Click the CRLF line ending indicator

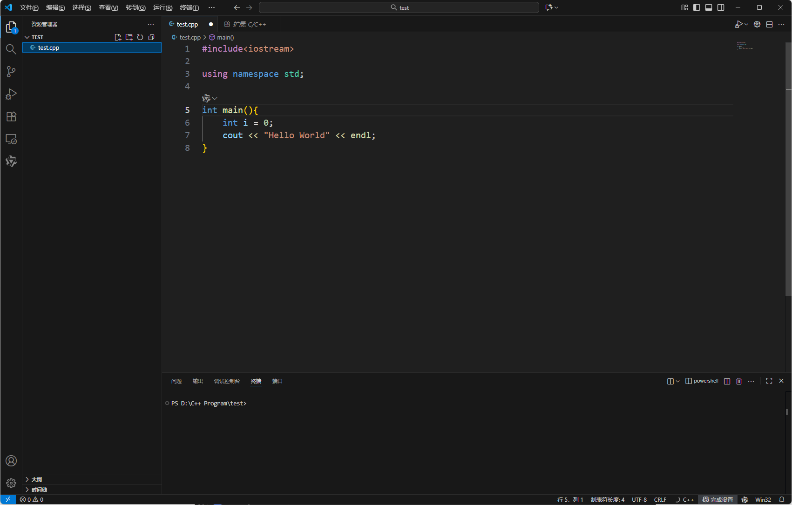660,499
